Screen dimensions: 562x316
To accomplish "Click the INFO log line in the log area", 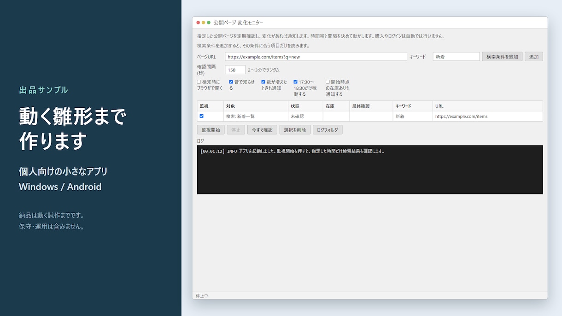I will point(293,151).
